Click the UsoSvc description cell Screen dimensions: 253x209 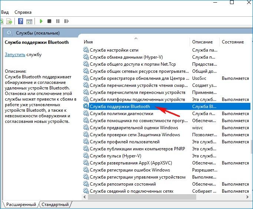pyautogui.click(x=199, y=78)
